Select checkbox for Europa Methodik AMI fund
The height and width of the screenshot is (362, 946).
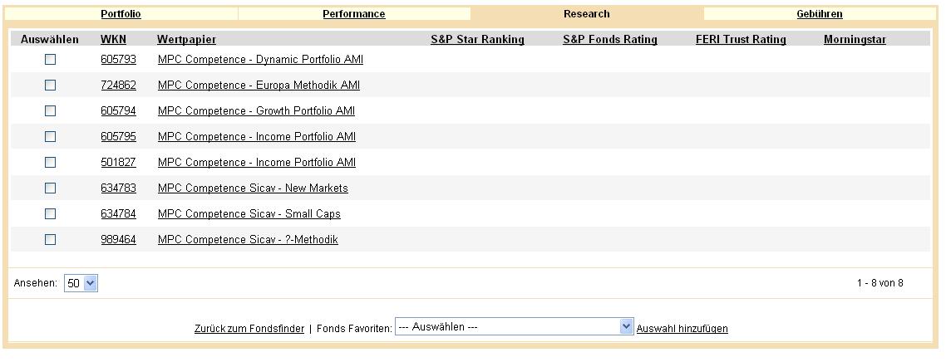pos(50,86)
